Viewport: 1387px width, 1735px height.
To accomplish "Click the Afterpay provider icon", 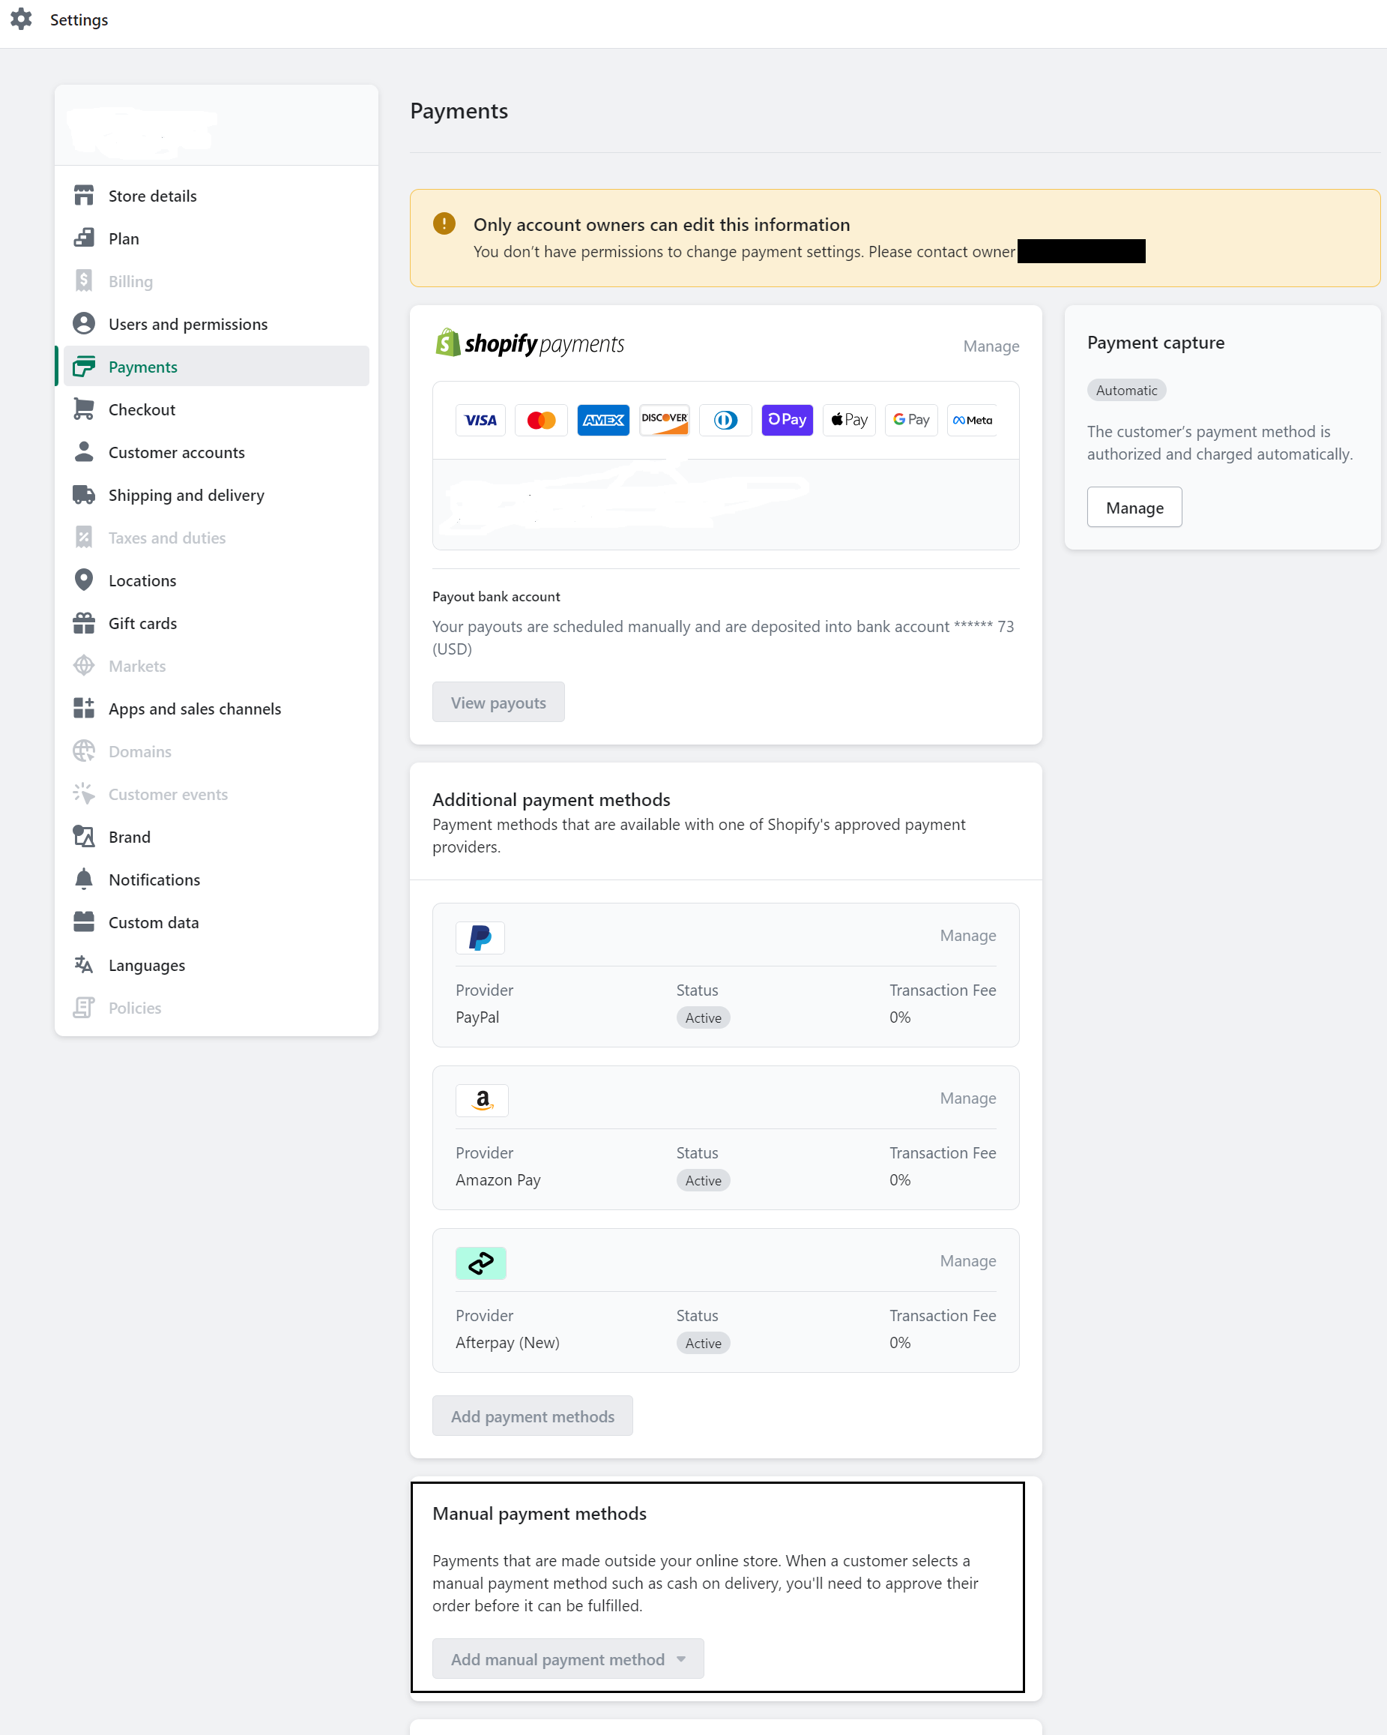I will click(481, 1263).
